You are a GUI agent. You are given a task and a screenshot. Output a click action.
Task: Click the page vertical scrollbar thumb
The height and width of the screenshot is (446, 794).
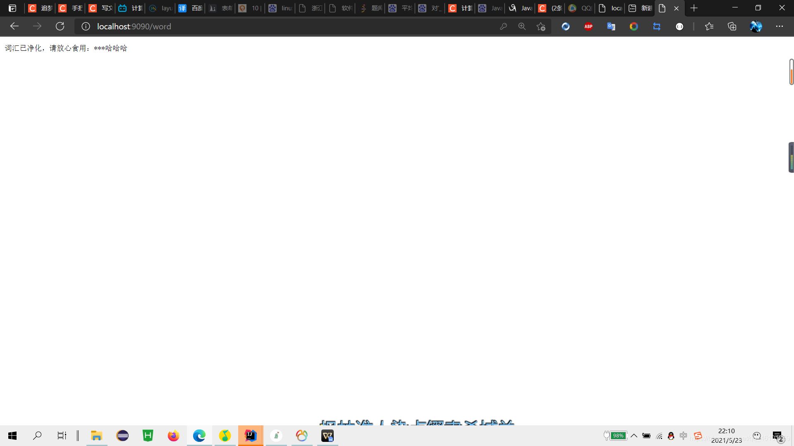(791, 72)
